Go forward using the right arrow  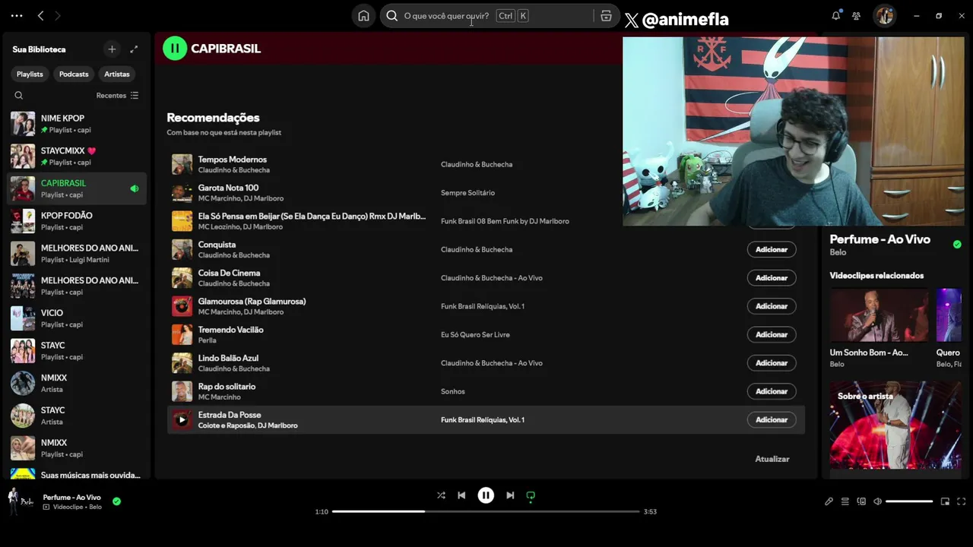pos(58,16)
